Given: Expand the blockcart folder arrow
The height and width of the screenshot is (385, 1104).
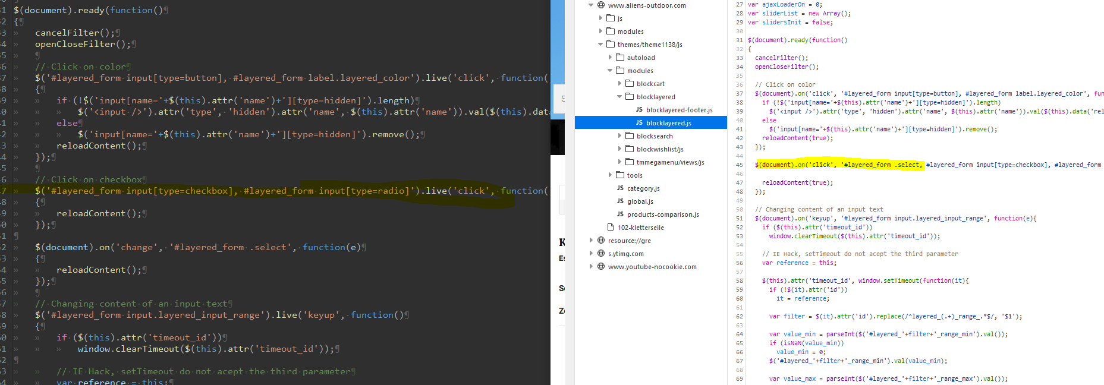Looking at the screenshot, I should [619, 84].
